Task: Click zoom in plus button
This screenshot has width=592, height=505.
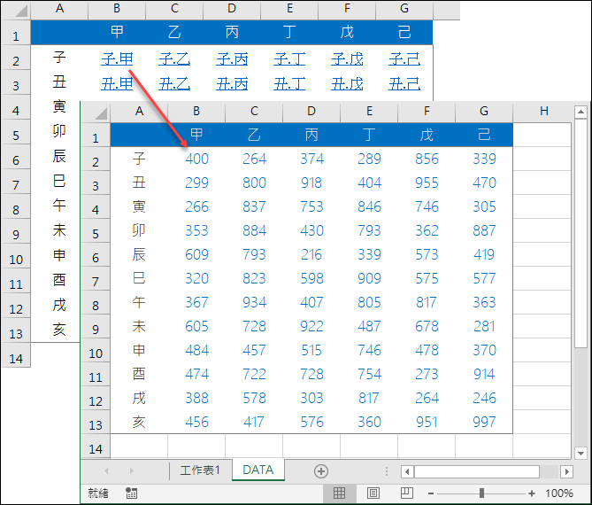Action: click(532, 493)
